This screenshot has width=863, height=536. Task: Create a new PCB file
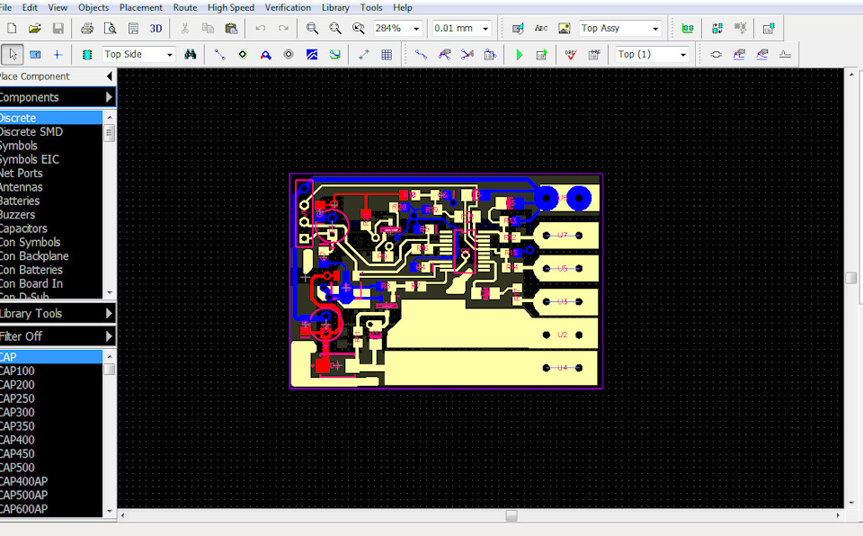[12, 28]
